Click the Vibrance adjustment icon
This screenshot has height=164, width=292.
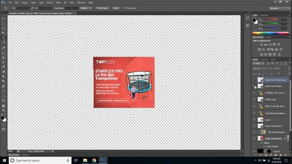[279, 45]
